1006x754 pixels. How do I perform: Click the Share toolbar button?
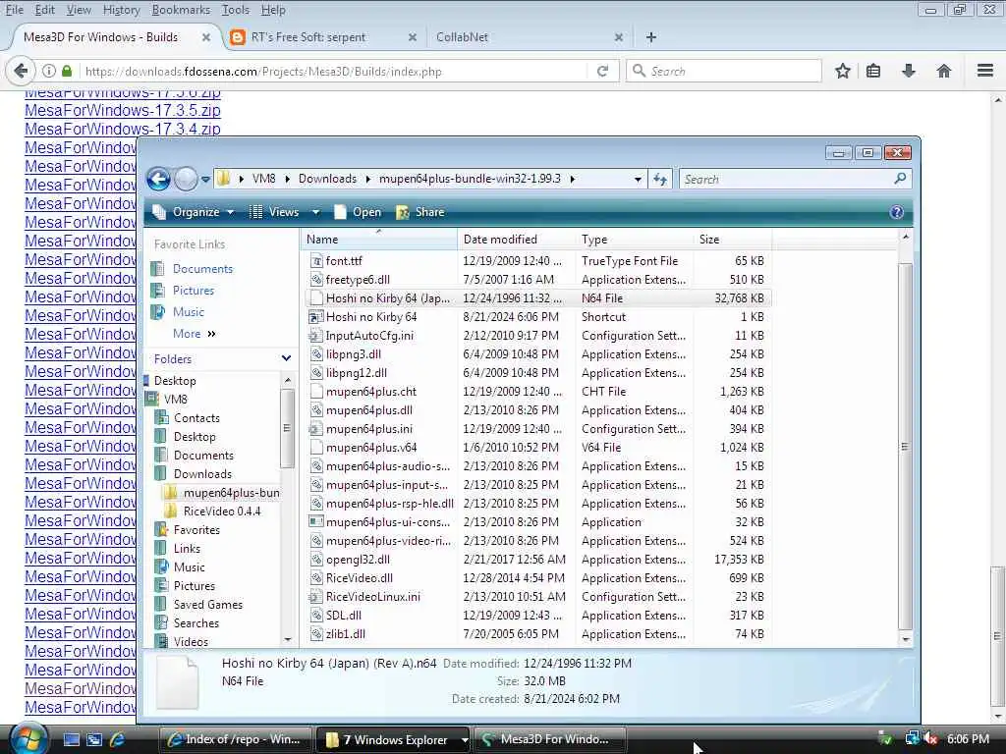click(420, 212)
